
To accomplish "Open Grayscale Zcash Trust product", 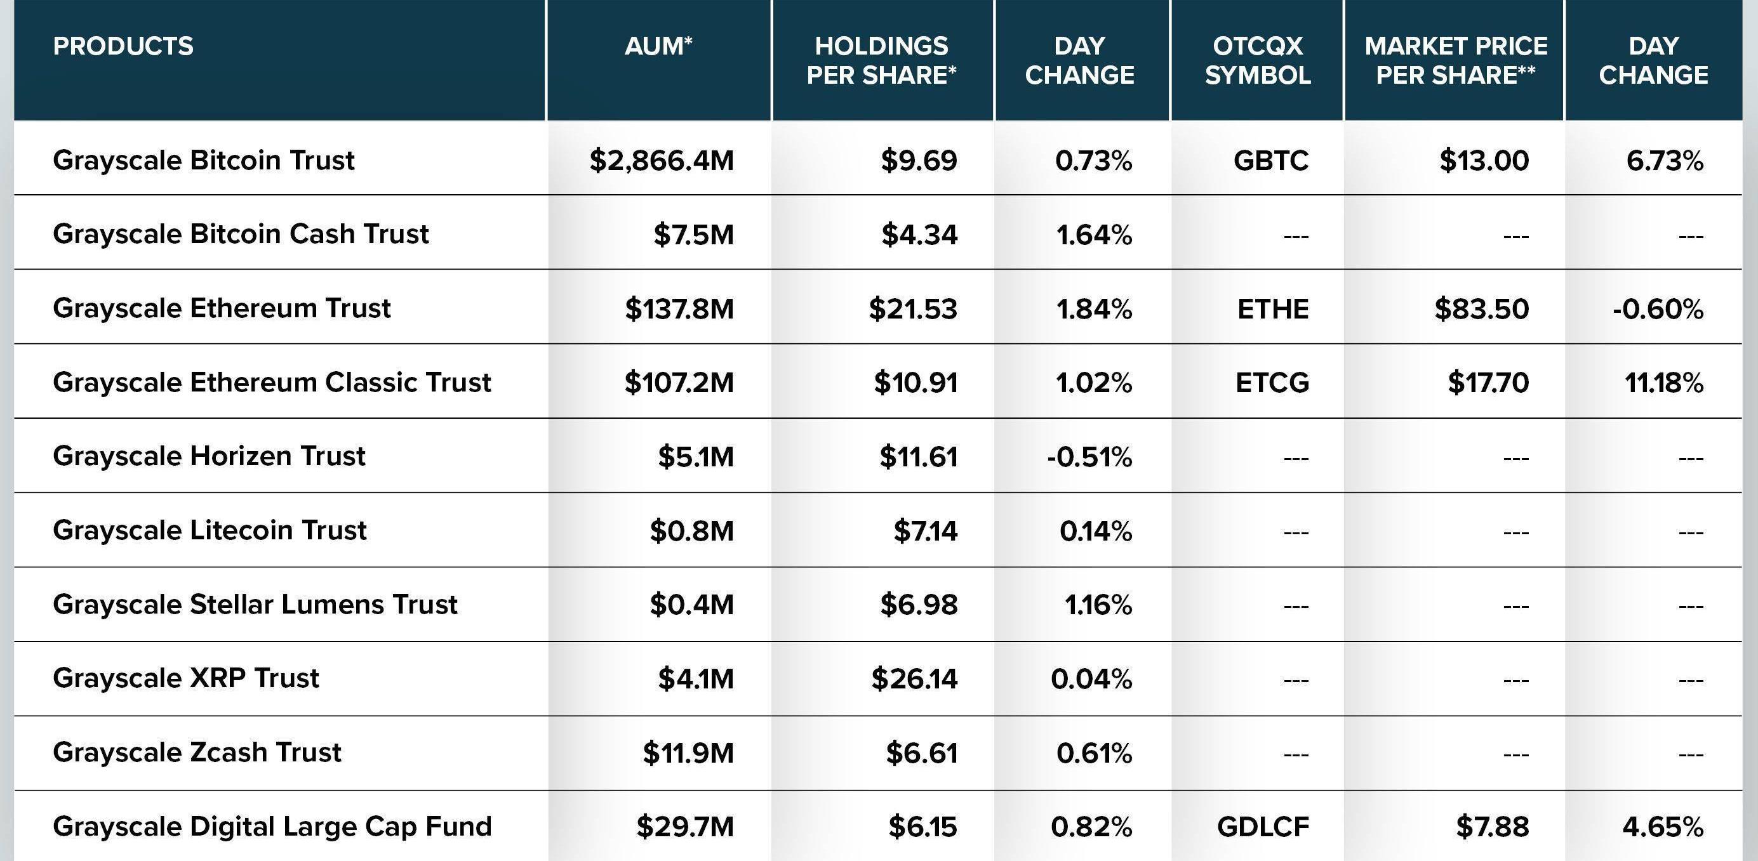I will coord(197,752).
